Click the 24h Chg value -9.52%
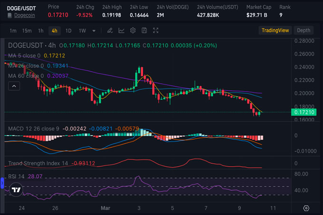 84,15
